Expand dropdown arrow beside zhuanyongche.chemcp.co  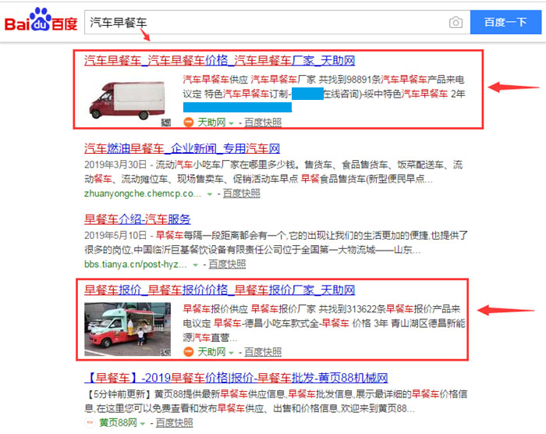[x=210, y=194]
